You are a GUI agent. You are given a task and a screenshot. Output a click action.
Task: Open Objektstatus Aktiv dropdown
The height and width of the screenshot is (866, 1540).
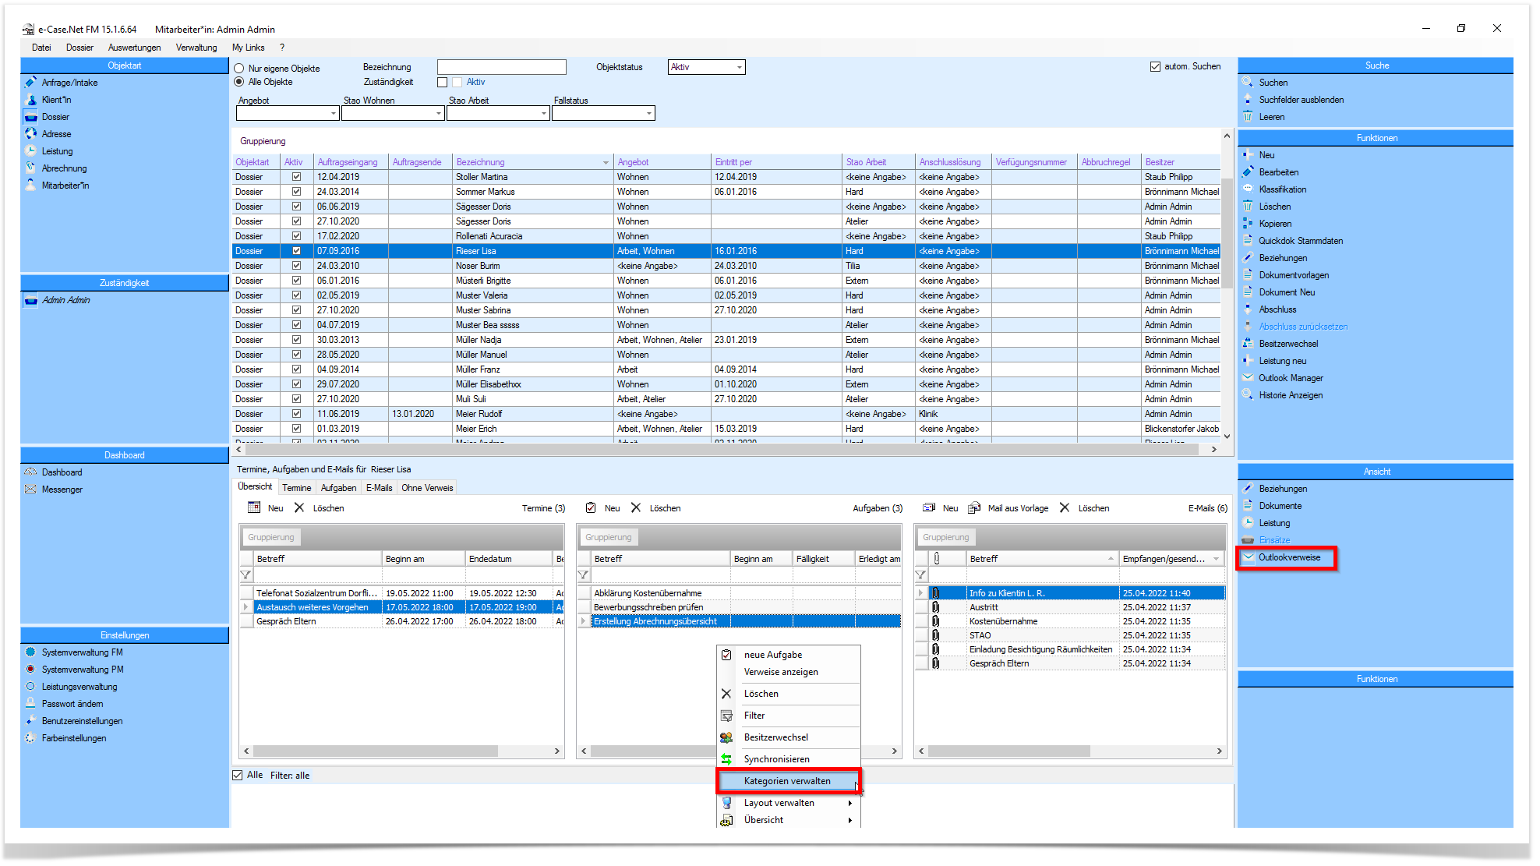point(739,67)
